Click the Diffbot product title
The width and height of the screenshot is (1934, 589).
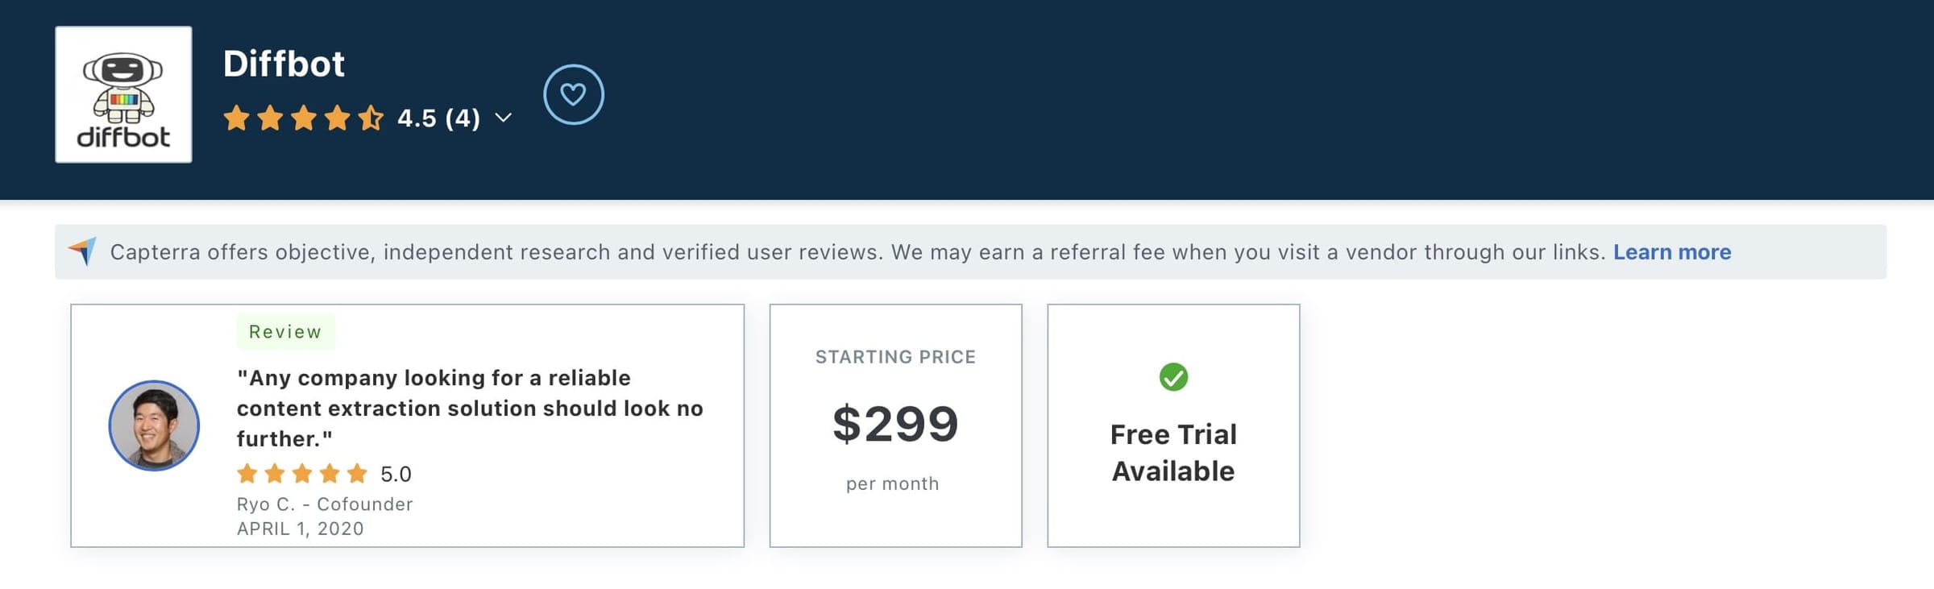tap(284, 64)
